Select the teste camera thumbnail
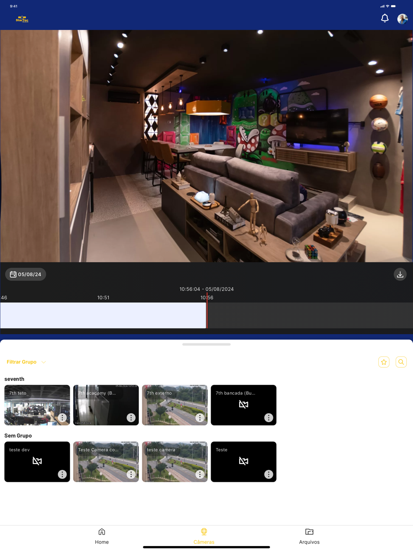413x551 pixels. 175,461
